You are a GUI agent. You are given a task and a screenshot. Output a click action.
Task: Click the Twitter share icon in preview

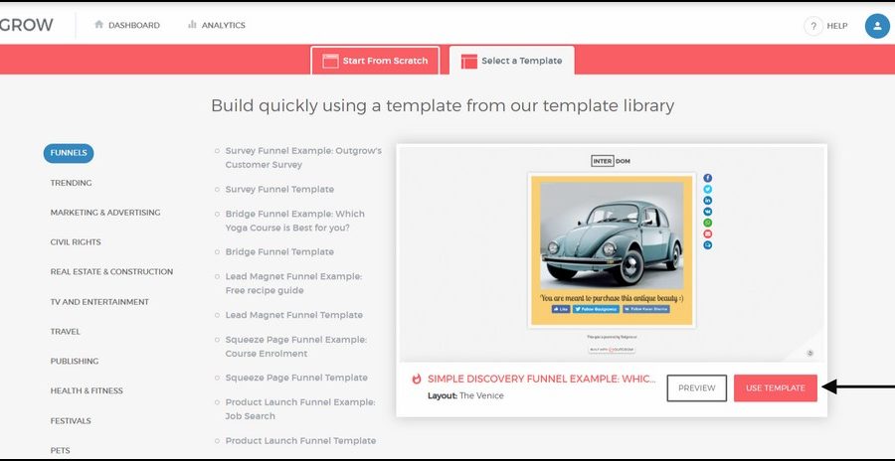(708, 189)
